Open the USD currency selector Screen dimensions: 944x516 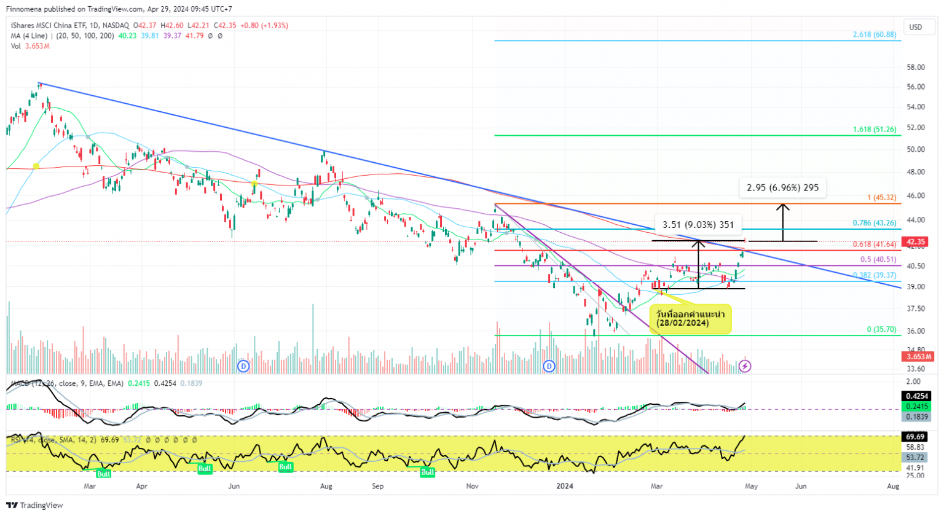[x=917, y=27]
